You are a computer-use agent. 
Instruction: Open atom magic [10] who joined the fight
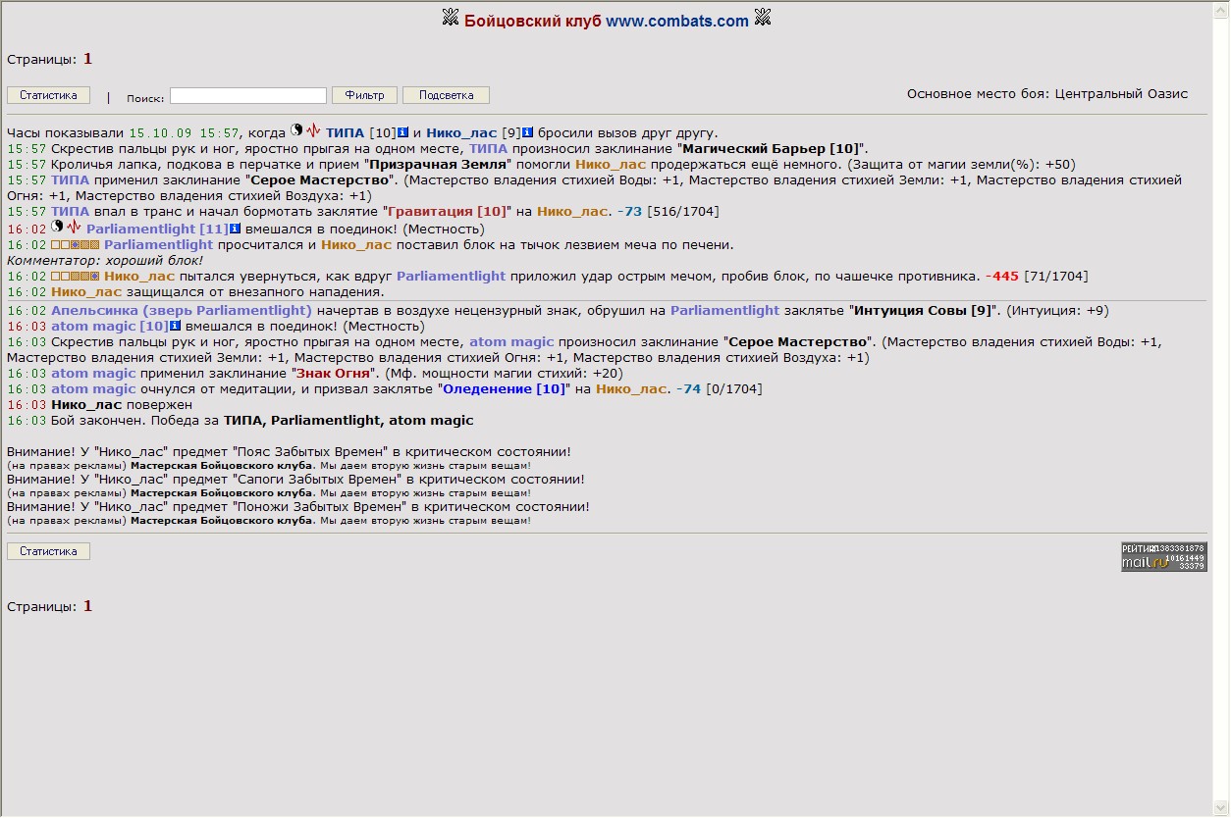click(x=109, y=326)
